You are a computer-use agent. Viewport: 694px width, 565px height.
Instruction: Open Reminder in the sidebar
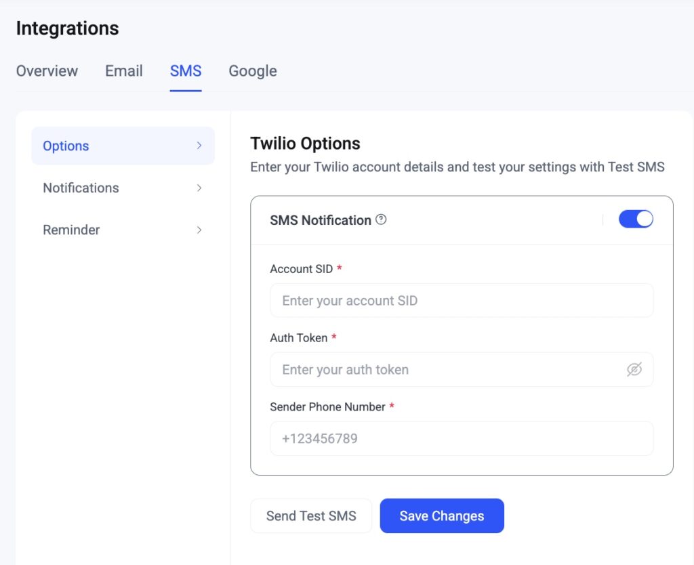(123, 230)
